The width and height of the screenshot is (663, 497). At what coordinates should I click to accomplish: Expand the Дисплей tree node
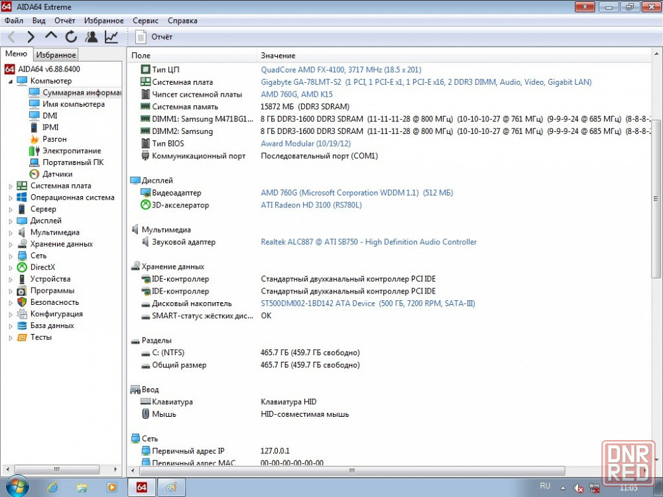[11, 221]
